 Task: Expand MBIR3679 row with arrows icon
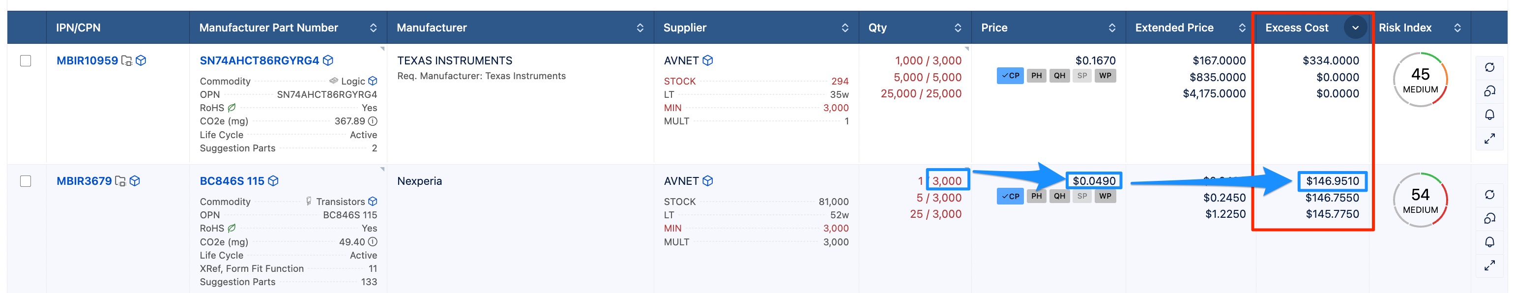(1489, 266)
